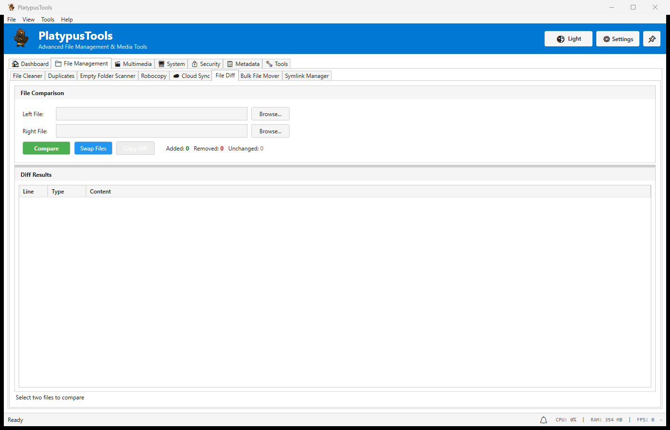Open the Symlink Manager sub-tab
This screenshot has height=430, width=670.
(x=307, y=76)
